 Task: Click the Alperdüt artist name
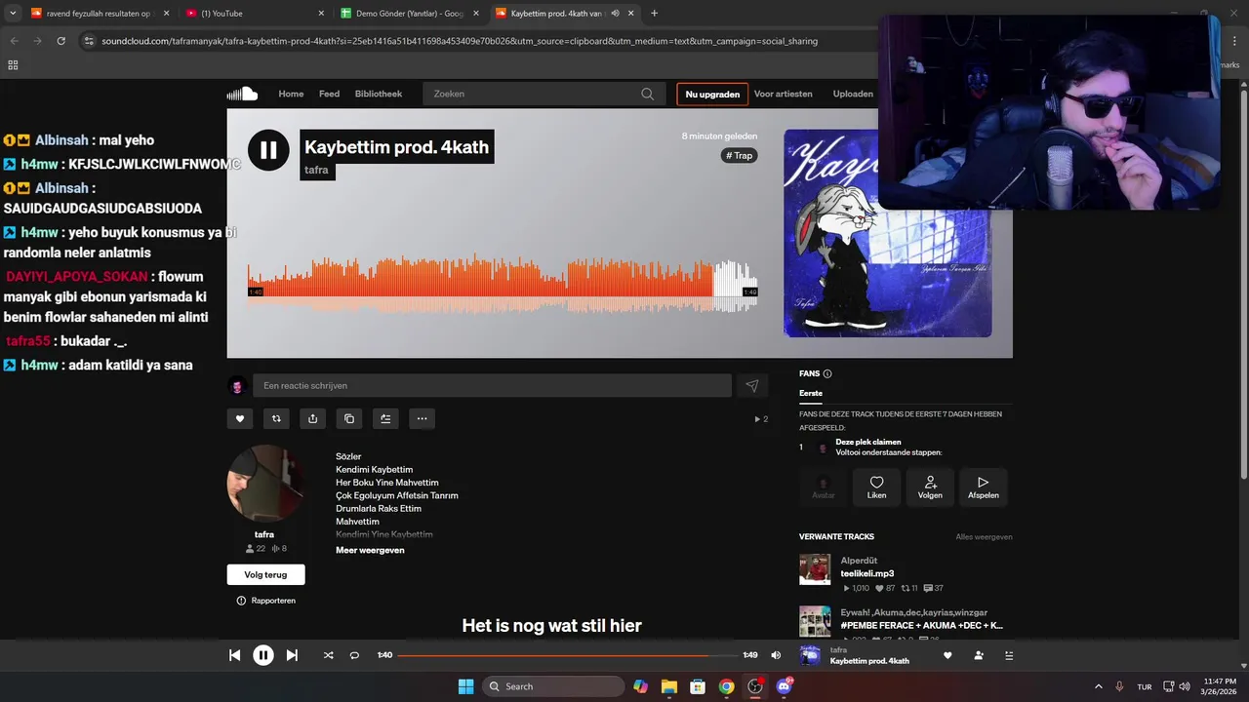tap(859, 561)
